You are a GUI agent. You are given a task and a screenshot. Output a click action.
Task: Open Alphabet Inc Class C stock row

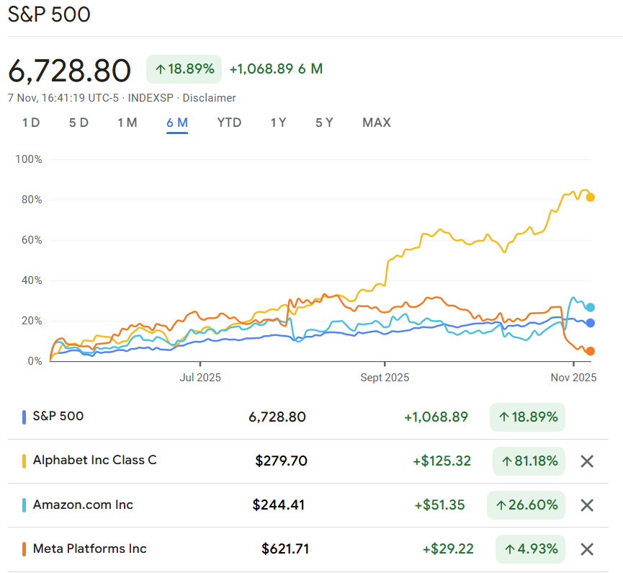coord(94,461)
